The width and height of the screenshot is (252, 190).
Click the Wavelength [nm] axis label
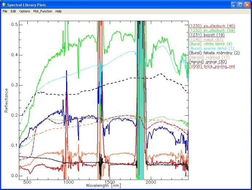coord(103,186)
